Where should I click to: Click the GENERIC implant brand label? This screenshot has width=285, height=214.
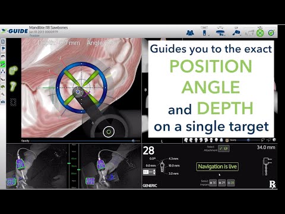pyautogui.click(x=150, y=185)
